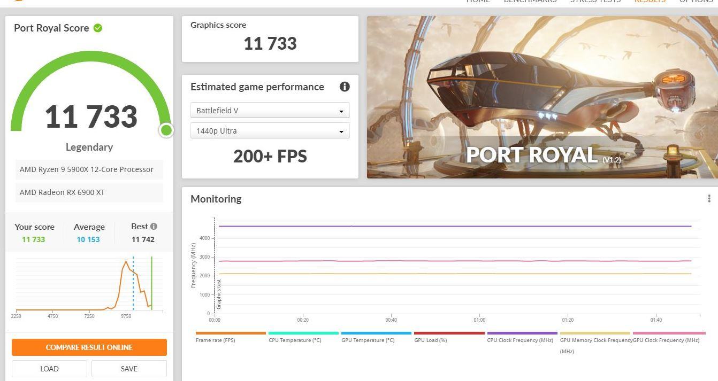
Task: Click the AMD Radeon RX 6900 XT field
Action: tap(89, 192)
